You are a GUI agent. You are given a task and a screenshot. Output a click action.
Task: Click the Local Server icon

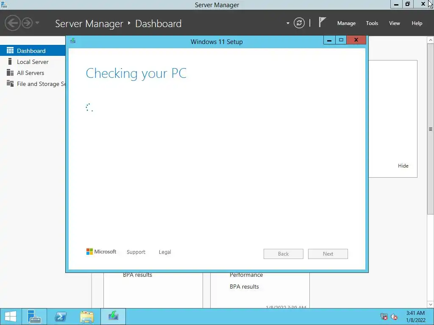tap(10, 62)
